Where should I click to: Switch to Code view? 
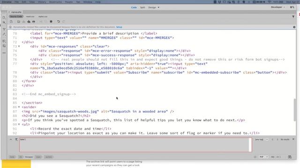pyautogui.click(x=134, y=7)
